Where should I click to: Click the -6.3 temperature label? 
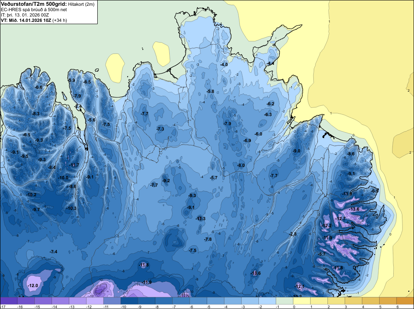(268, 114)
